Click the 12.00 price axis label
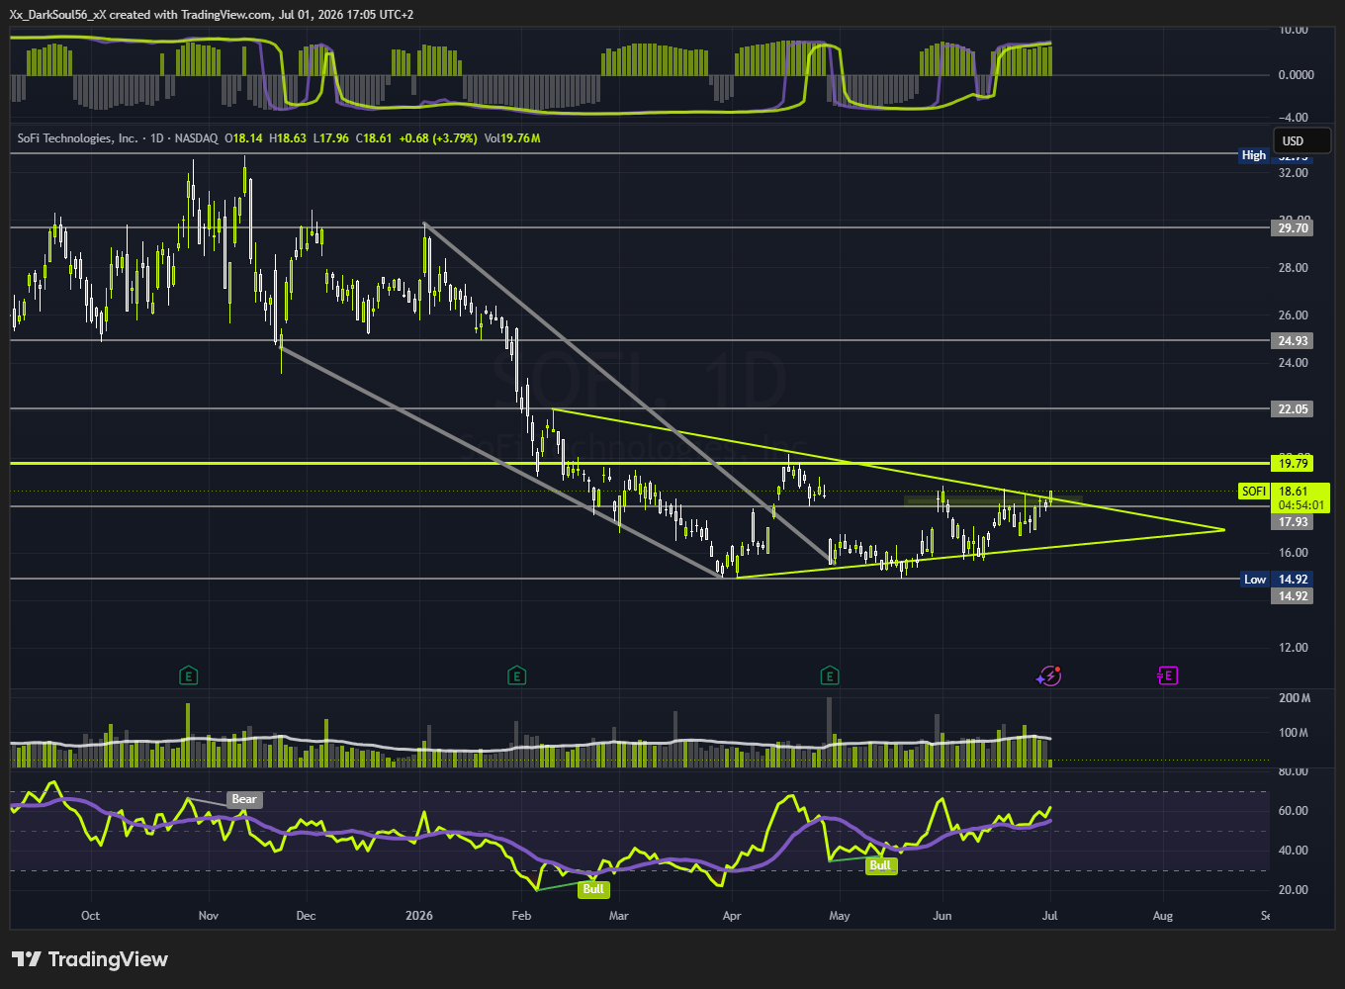 coord(1294,648)
